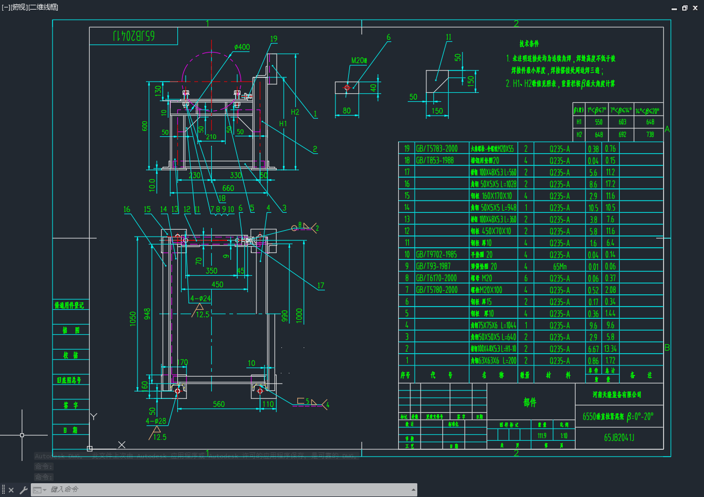Close the drawing window
Image resolution: width=704 pixels, height=497 pixels.
pyautogui.click(x=696, y=8)
